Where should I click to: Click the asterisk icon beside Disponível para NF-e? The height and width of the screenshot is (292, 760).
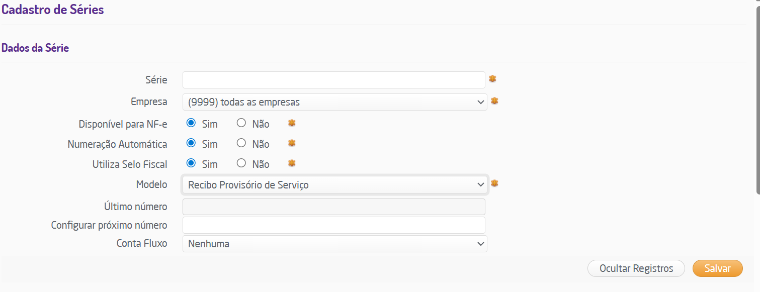[x=292, y=123]
